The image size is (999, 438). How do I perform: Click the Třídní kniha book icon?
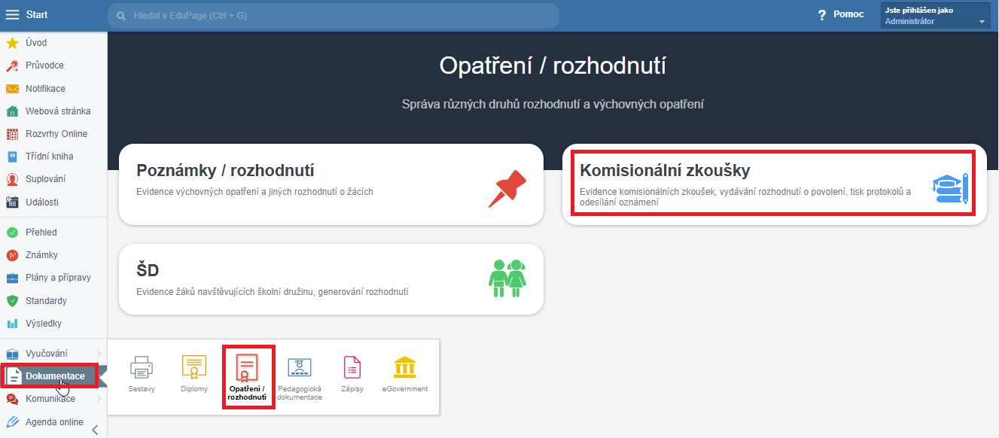coord(12,157)
